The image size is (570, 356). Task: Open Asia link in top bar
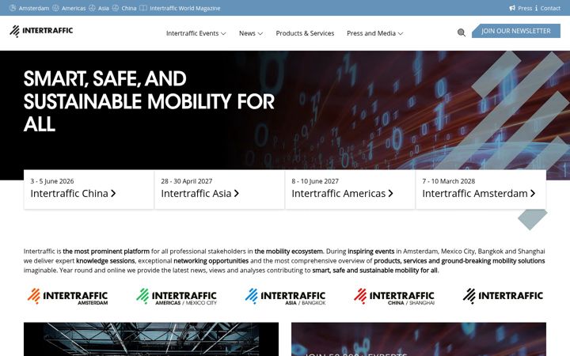point(103,8)
